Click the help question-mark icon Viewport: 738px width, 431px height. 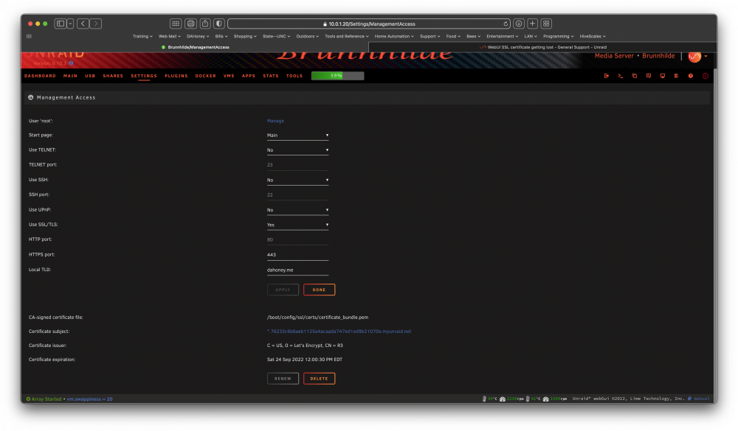coord(691,76)
